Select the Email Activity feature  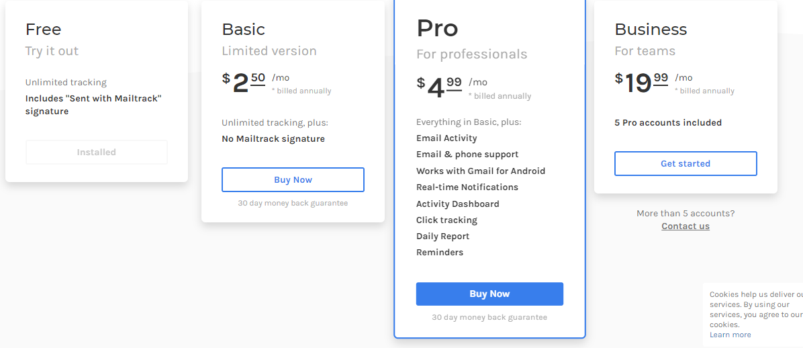pos(446,138)
